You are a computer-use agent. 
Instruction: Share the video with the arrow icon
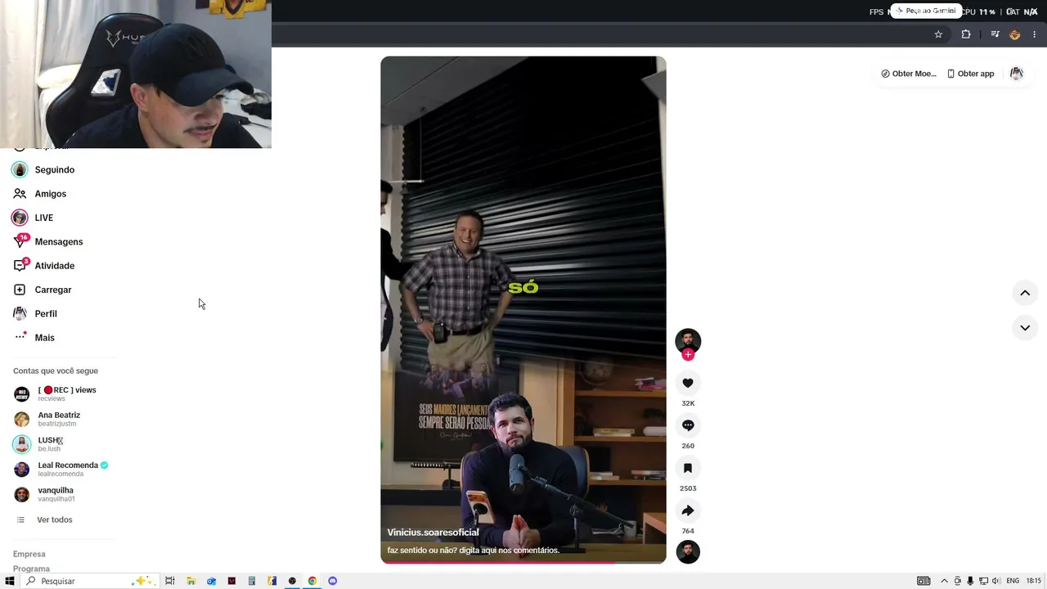pyautogui.click(x=688, y=510)
